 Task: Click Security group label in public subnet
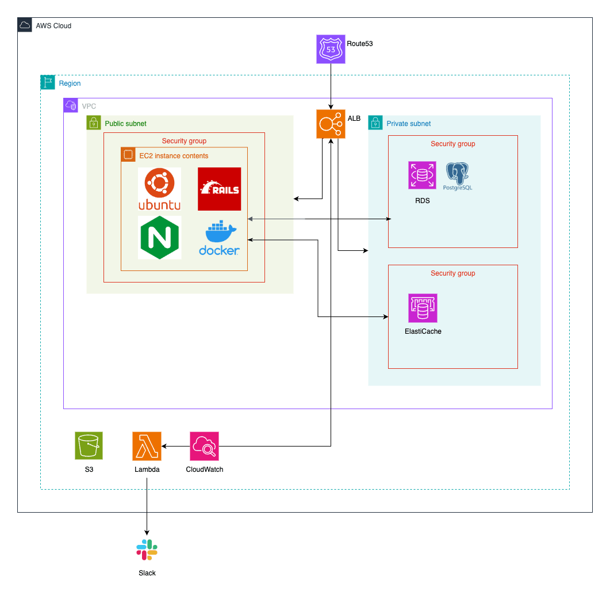(x=184, y=141)
